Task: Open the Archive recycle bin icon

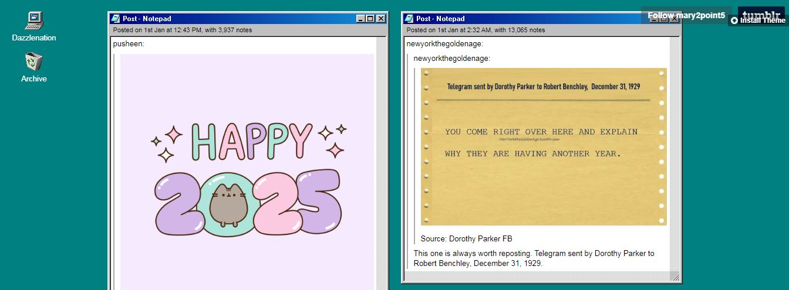Action: point(33,67)
